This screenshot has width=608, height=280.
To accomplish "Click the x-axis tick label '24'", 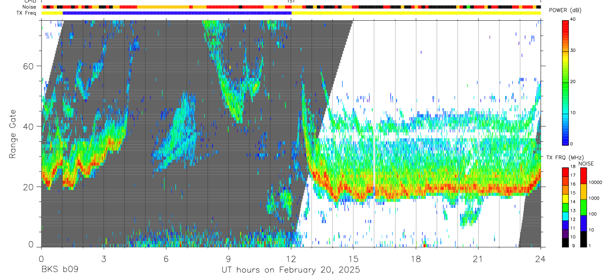I will pos(541,259).
